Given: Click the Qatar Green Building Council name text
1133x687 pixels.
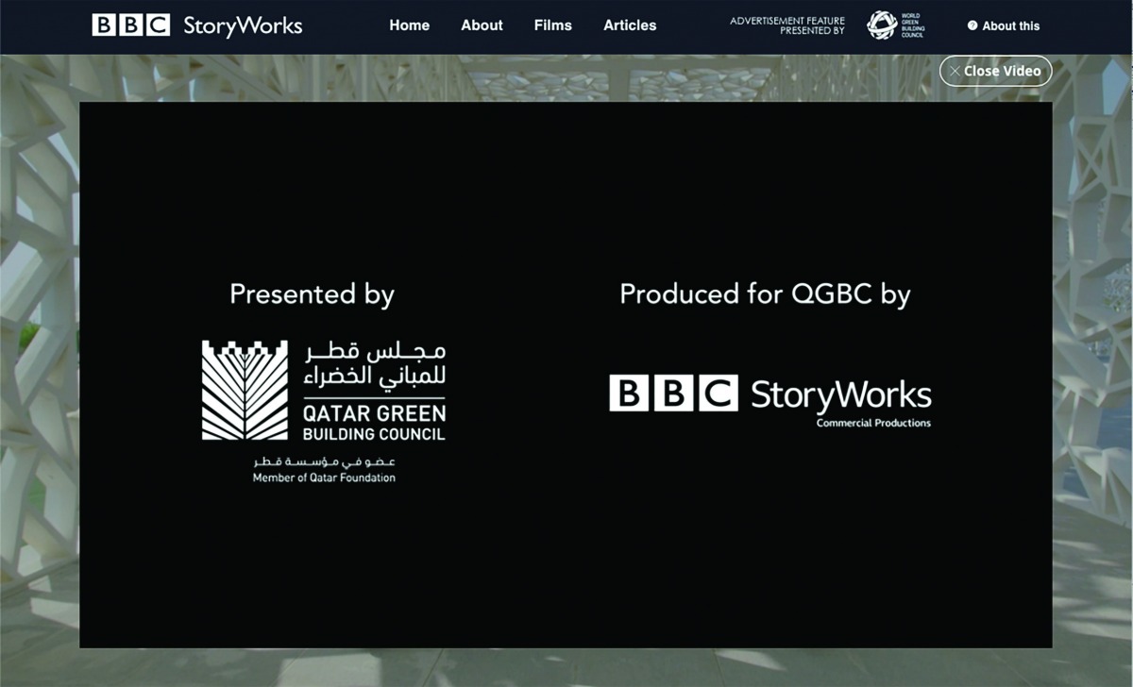Looking at the screenshot, I should point(374,423).
